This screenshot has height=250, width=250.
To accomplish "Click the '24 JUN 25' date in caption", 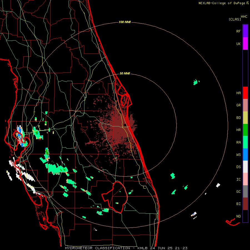I will pos(161,248).
